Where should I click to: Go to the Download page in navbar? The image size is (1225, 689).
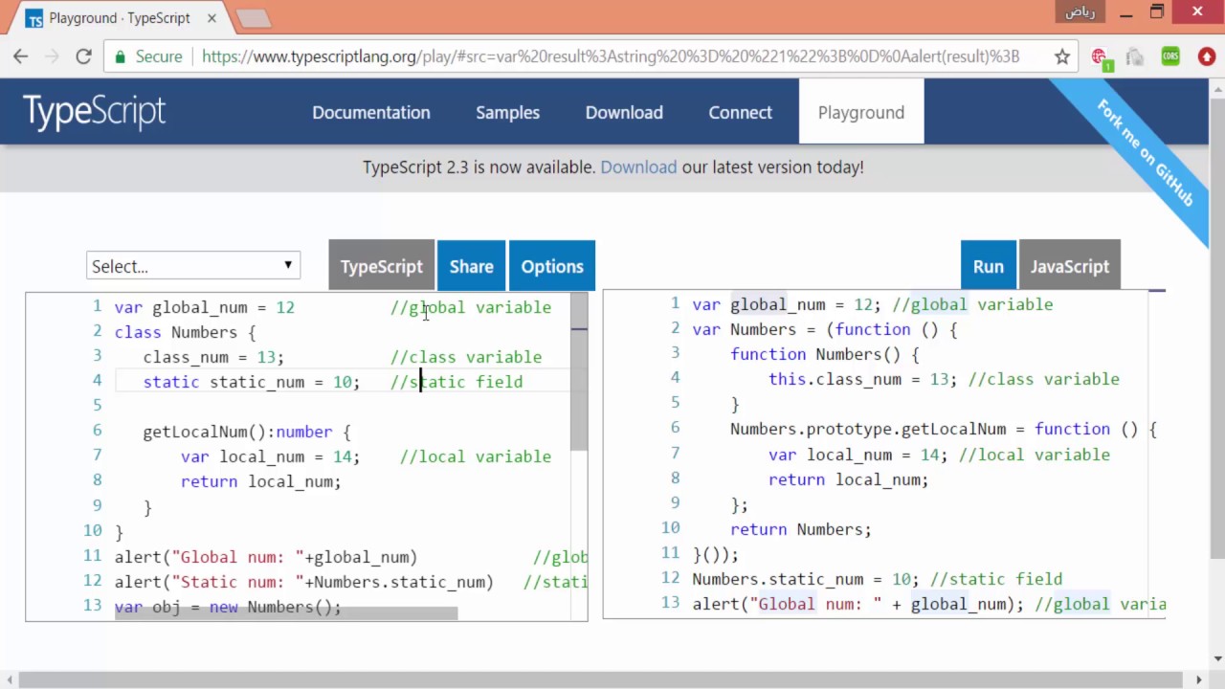coord(624,112)
